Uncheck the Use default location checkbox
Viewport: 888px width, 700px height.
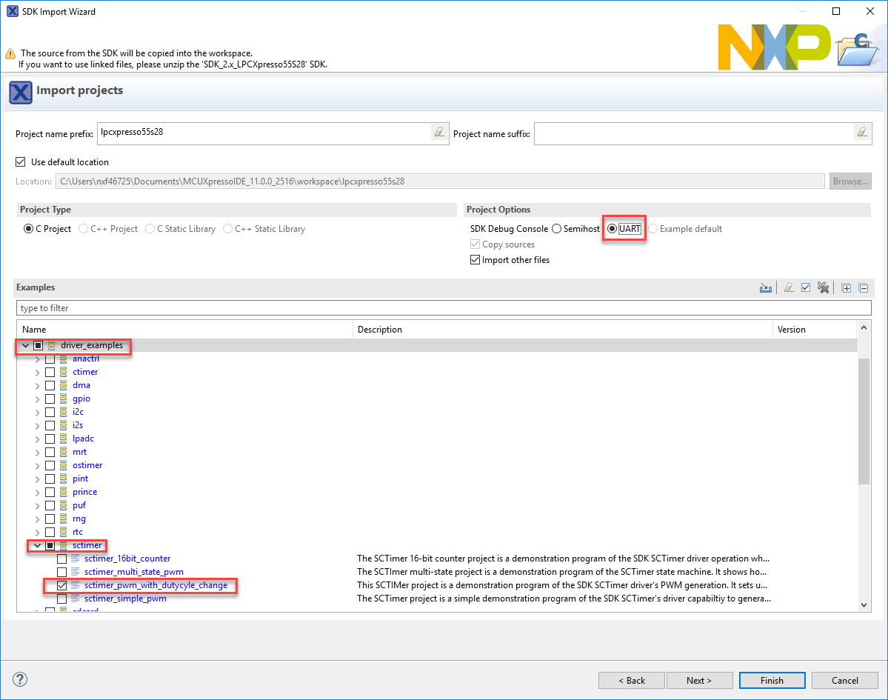click(x=21, y=162)
